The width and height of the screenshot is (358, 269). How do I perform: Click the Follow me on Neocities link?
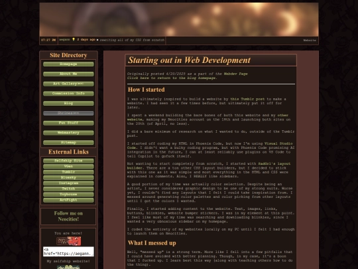pyautogui.click(x=68, y=216)
